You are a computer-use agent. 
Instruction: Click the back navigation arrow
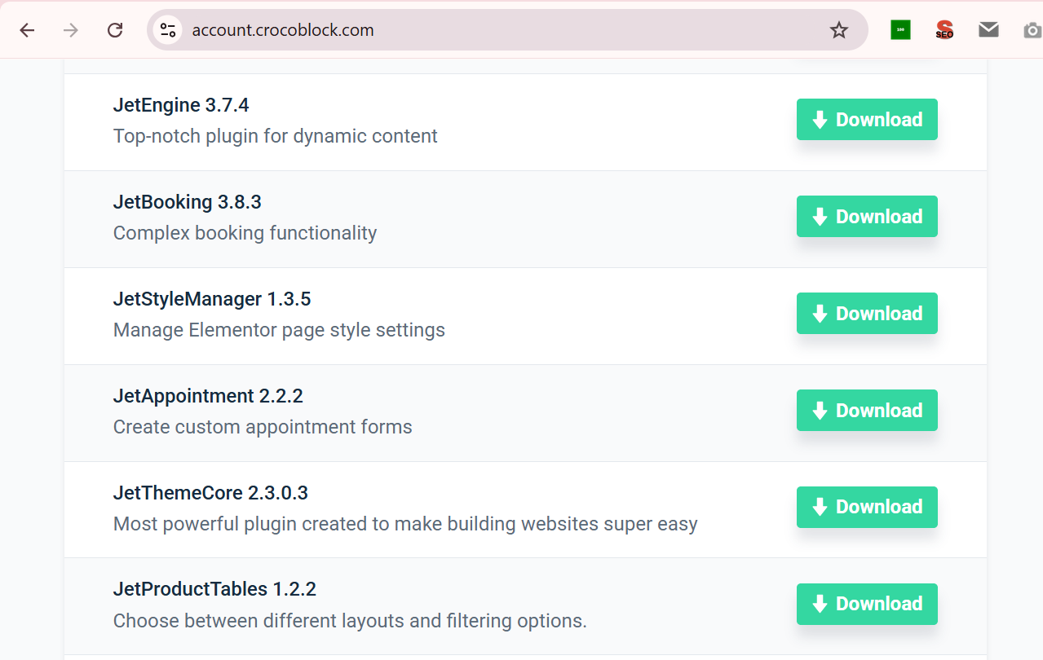pos(27,29)
